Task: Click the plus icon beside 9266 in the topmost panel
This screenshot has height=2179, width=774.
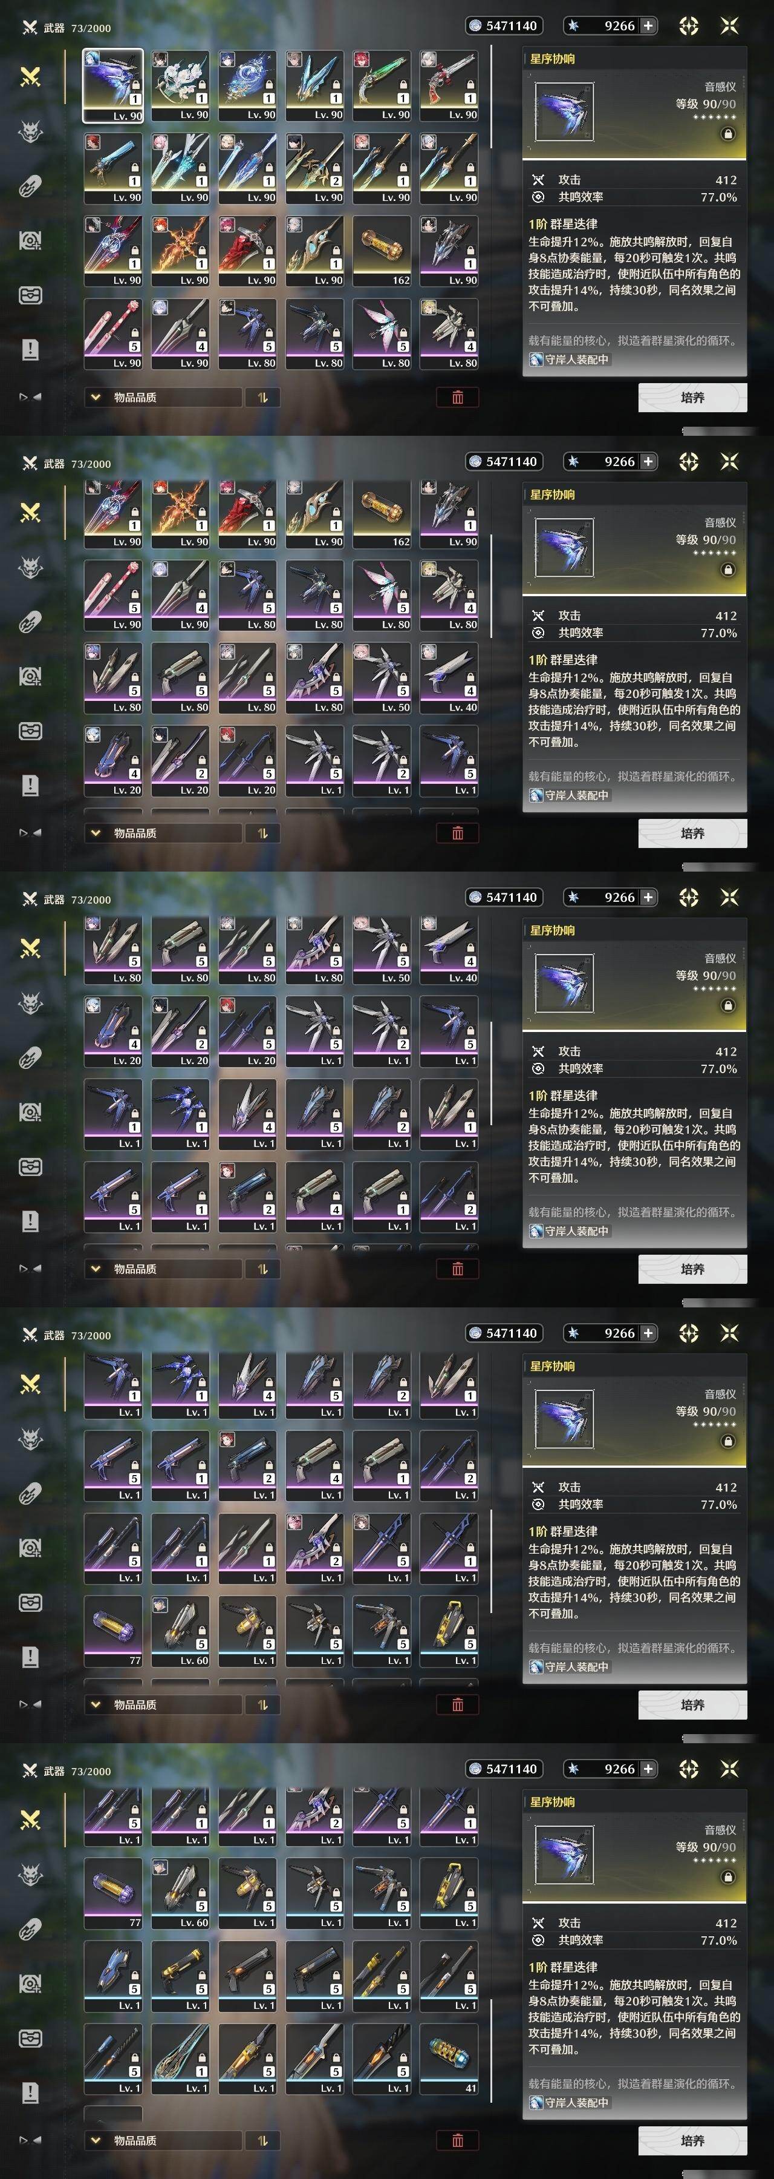Action: pos(648,26)
